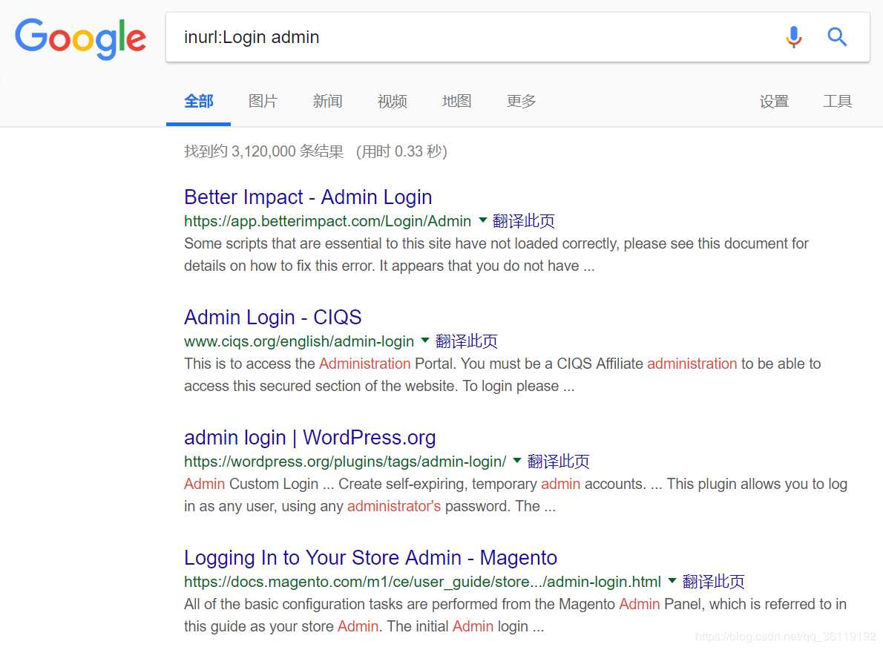
Task: Click URL www.ciqs.org/english/admin-login
Action: (x=299, y=341)
